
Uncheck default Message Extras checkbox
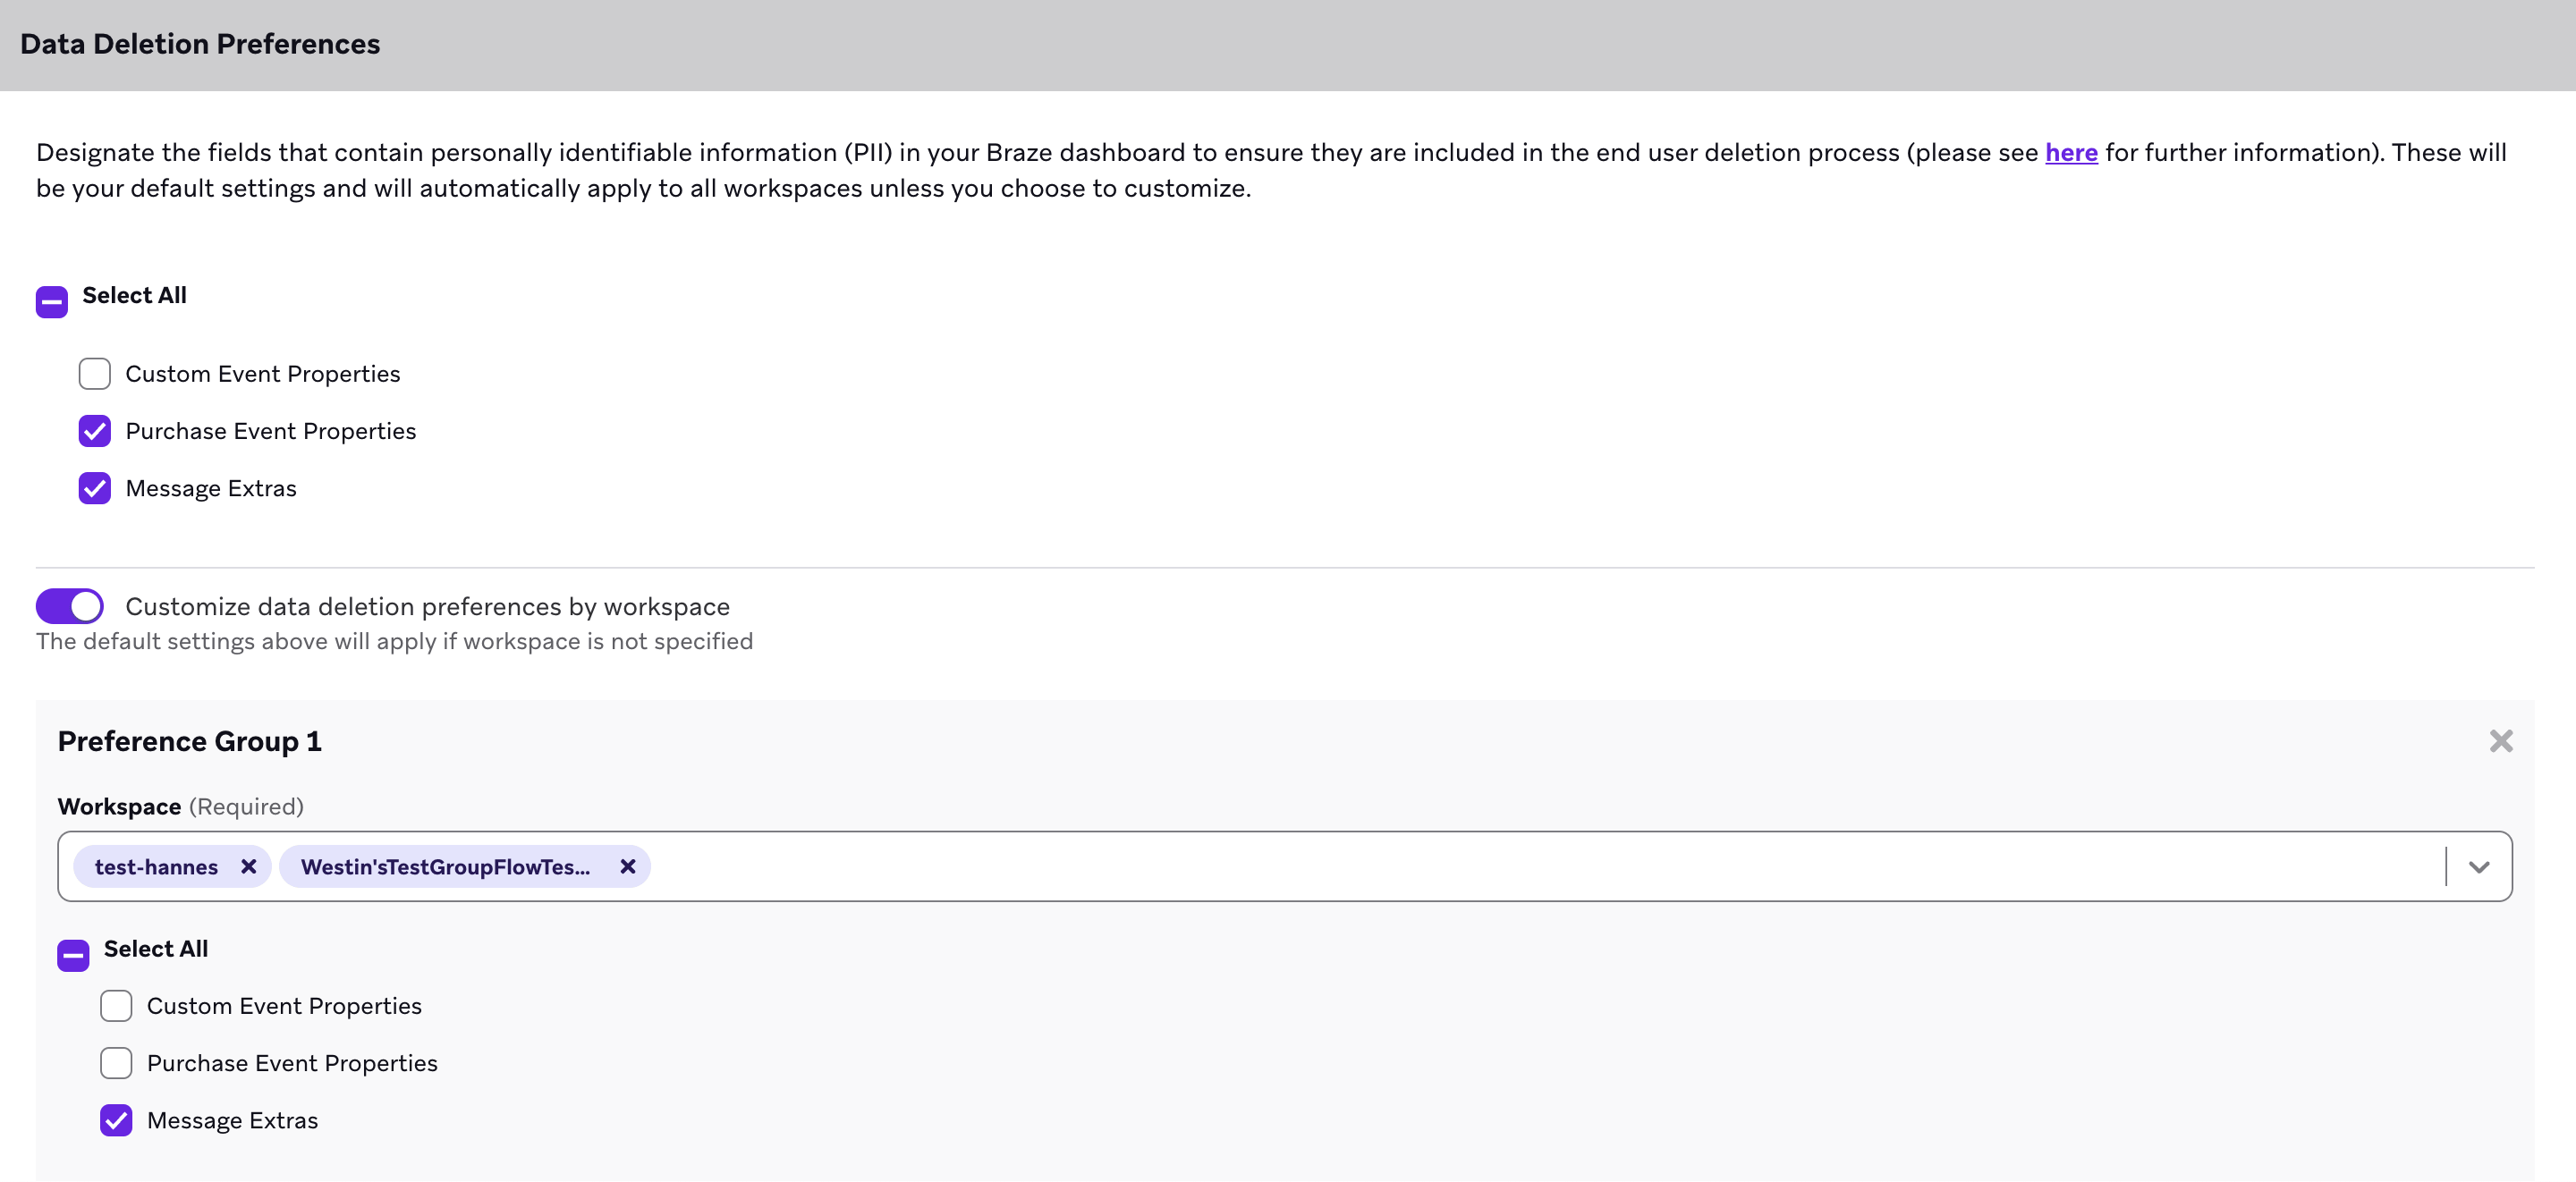coord(95,488)
